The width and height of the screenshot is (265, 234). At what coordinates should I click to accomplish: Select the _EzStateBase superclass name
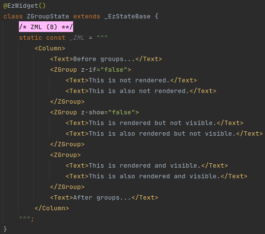(127, 16)
